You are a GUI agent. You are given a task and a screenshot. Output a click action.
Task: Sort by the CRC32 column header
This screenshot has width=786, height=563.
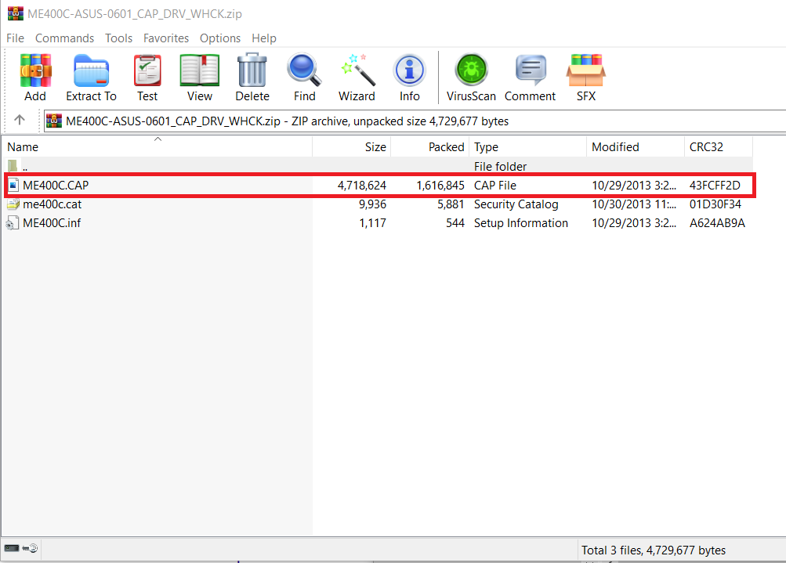(x=719, y=146)
